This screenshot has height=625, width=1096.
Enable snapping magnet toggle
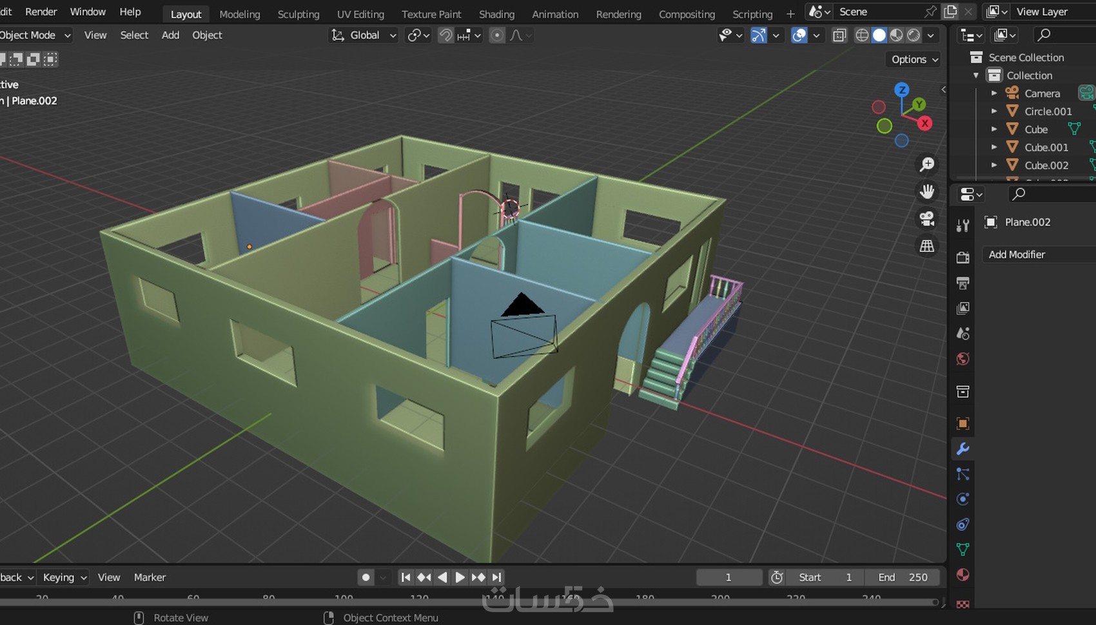445,35
